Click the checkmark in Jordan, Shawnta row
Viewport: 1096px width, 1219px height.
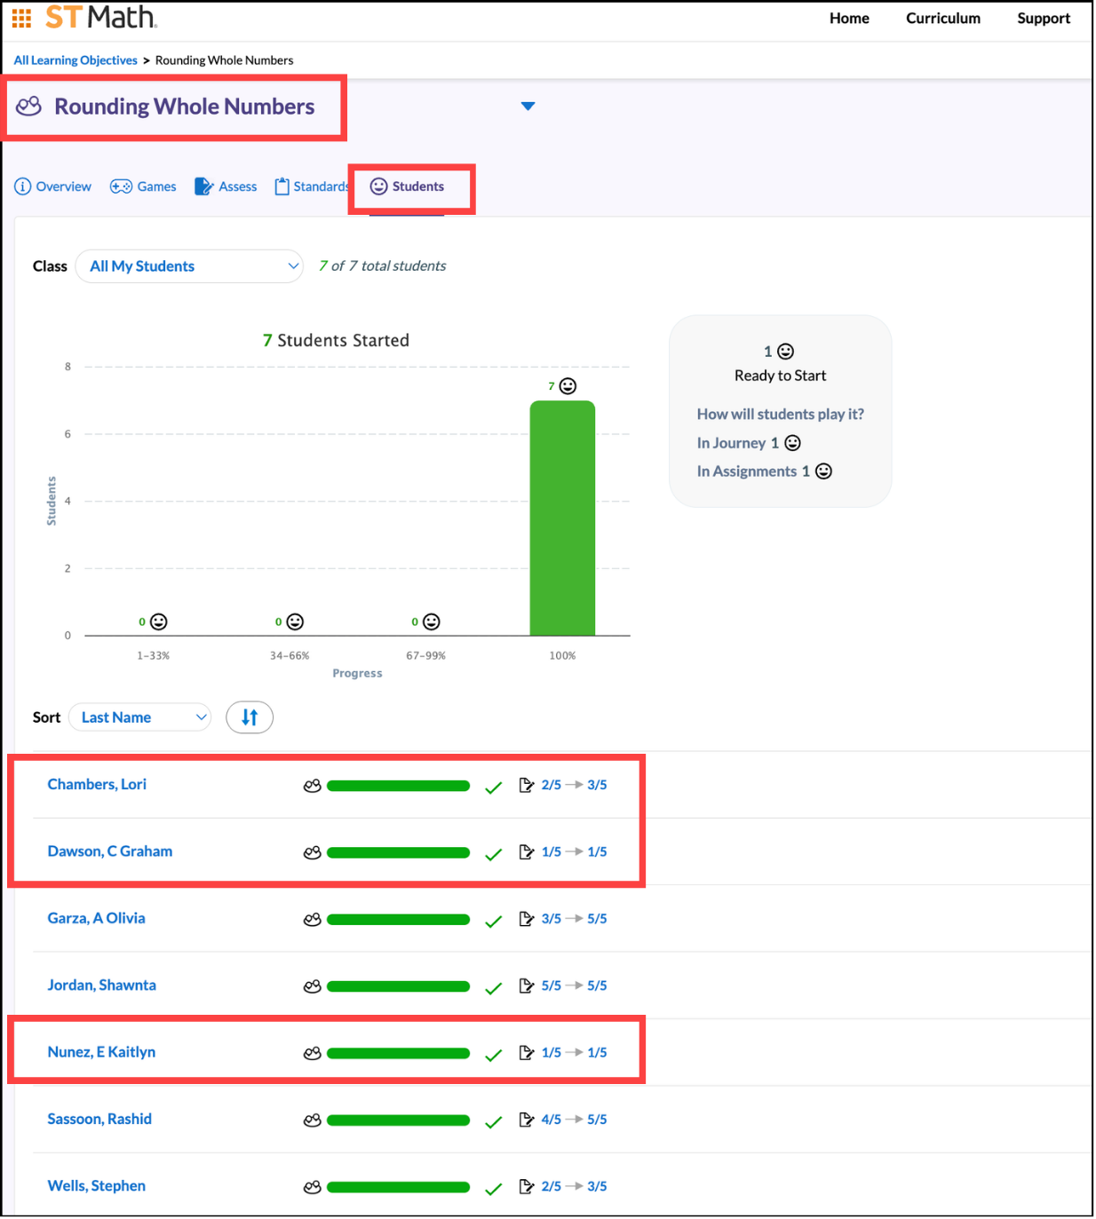(494, 987)
